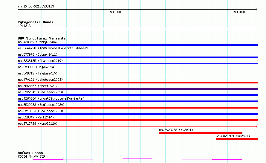Image resolution: width=266 pixels, height=163 pixels.
Task: Select the thin red line for esv3644798
Action: pyautogui.click(x=137, y=51)
